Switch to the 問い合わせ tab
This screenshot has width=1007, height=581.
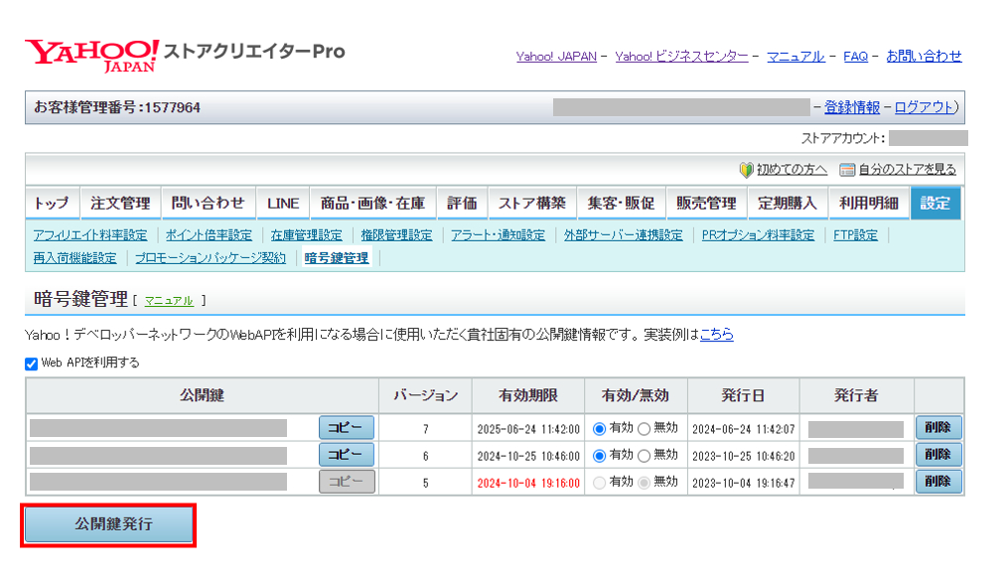tap(209, 204)
